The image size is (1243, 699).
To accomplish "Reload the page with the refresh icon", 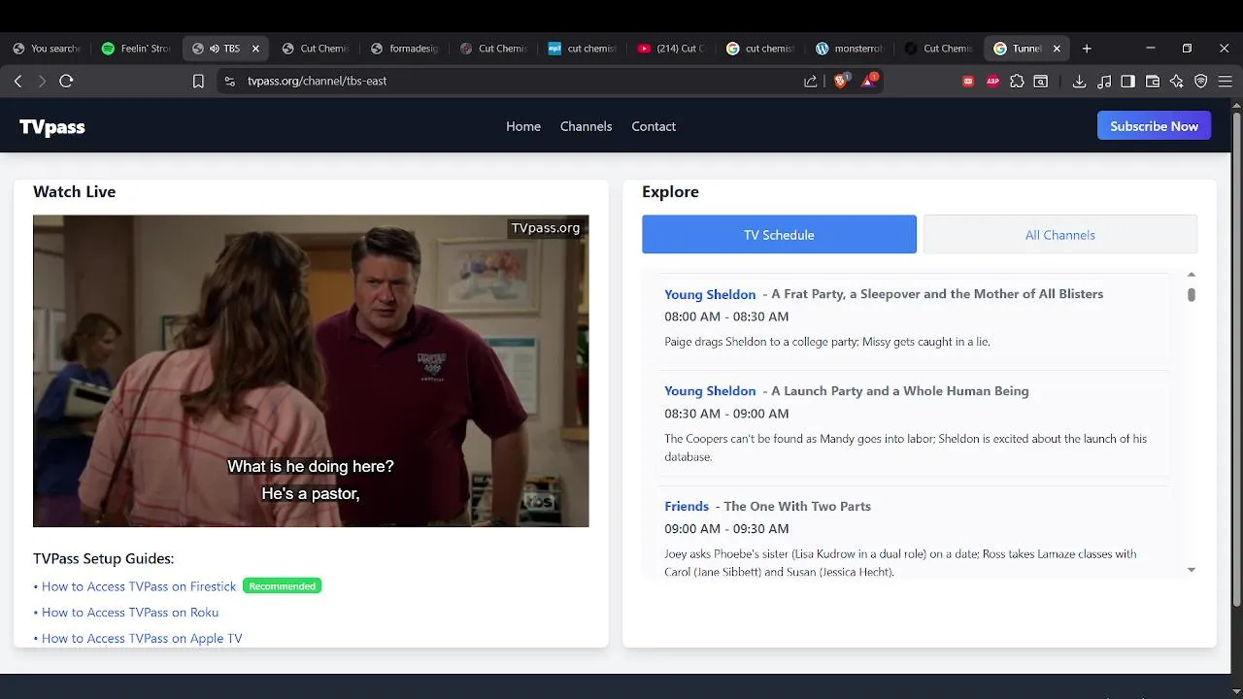I will point(66,82).
